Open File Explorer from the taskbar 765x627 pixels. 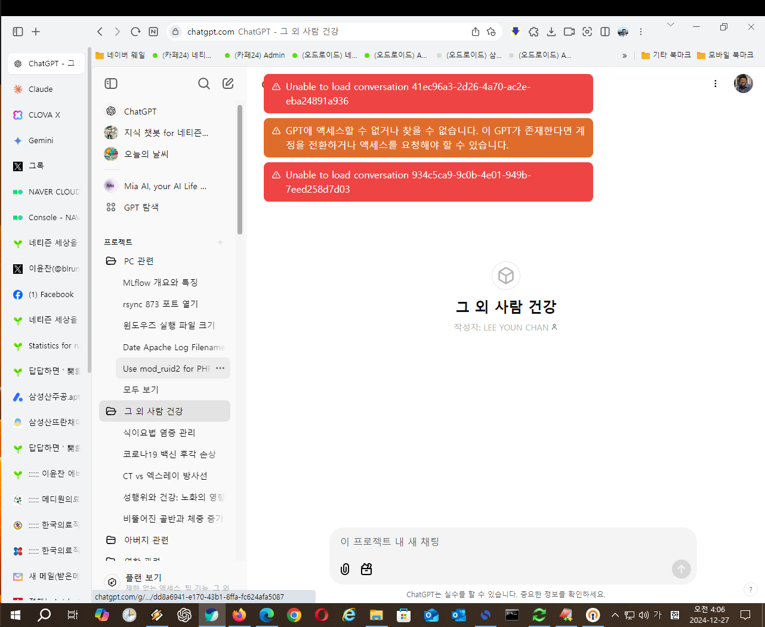(376, 615)
